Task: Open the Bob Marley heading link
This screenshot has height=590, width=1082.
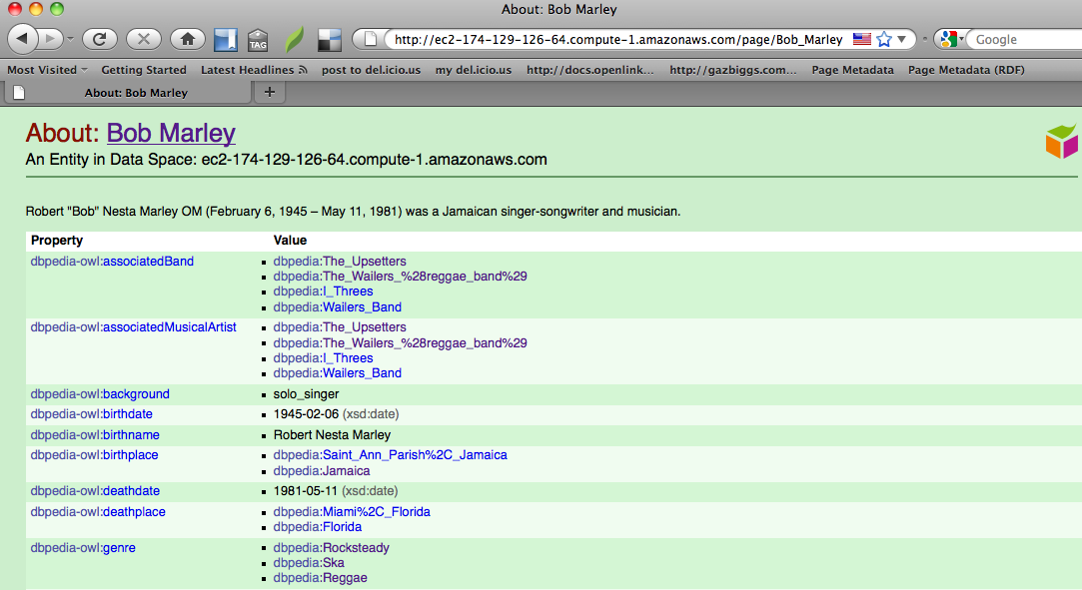Action: tap(171, 133)
